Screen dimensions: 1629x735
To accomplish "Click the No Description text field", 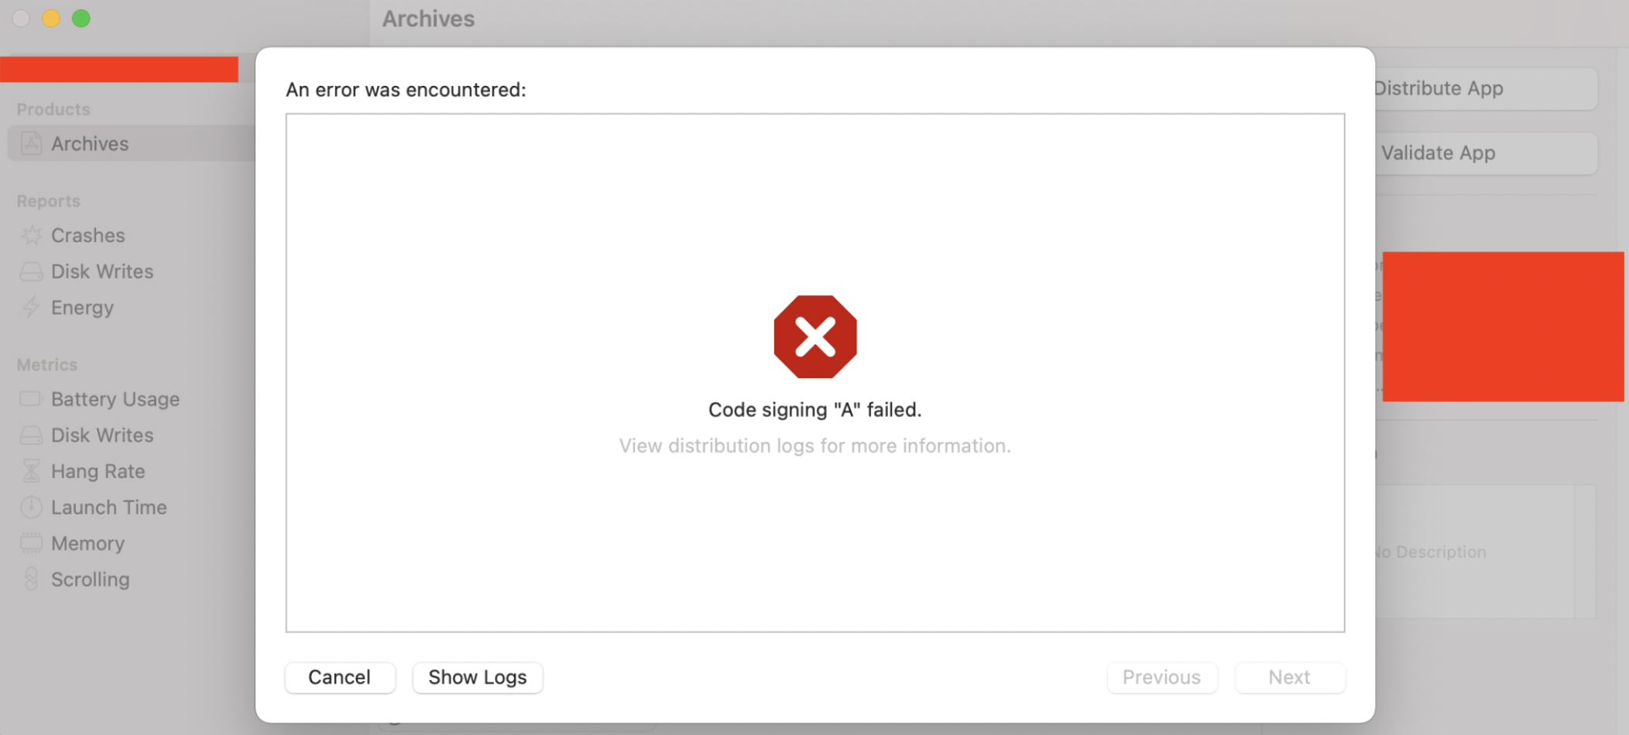I will 1471,552.
